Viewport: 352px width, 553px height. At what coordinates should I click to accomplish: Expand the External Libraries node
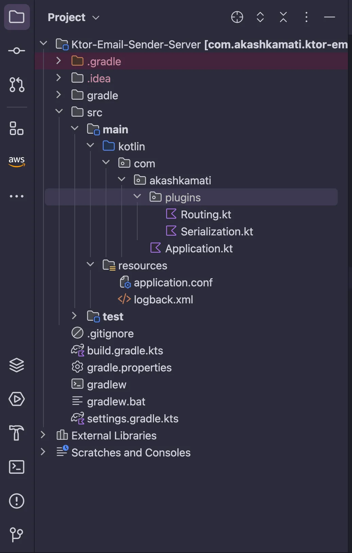pyautogui.click(x=43, y=435)
